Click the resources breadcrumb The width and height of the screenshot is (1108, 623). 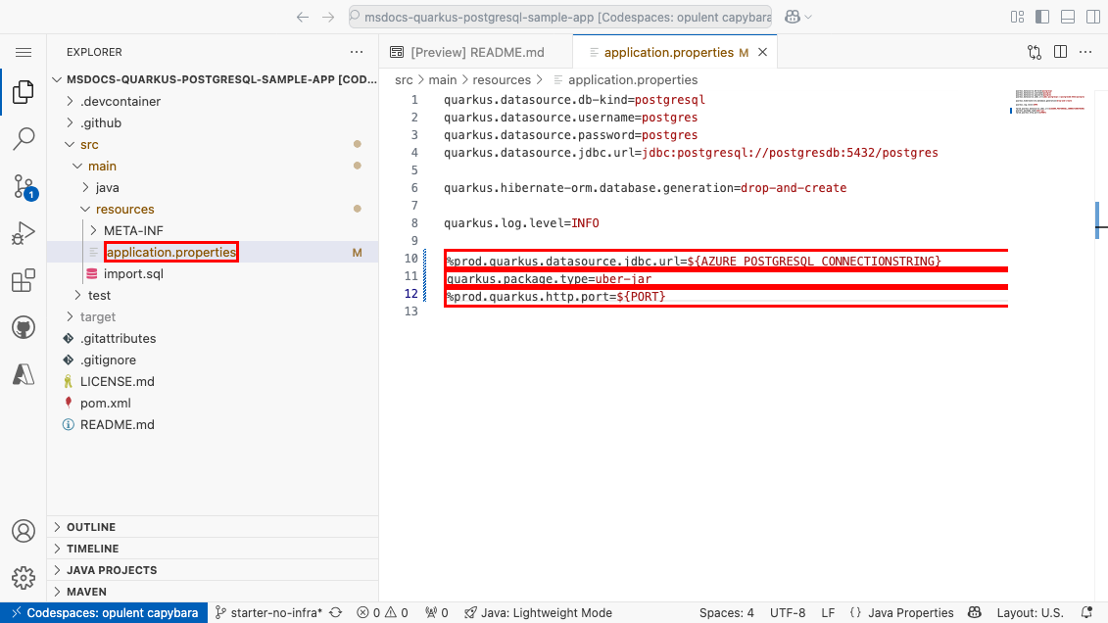coord(502,79)
